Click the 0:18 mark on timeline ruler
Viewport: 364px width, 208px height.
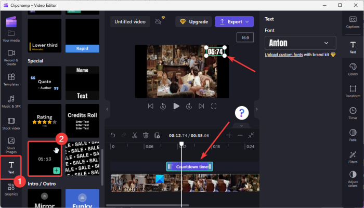(x=216, y=147)
